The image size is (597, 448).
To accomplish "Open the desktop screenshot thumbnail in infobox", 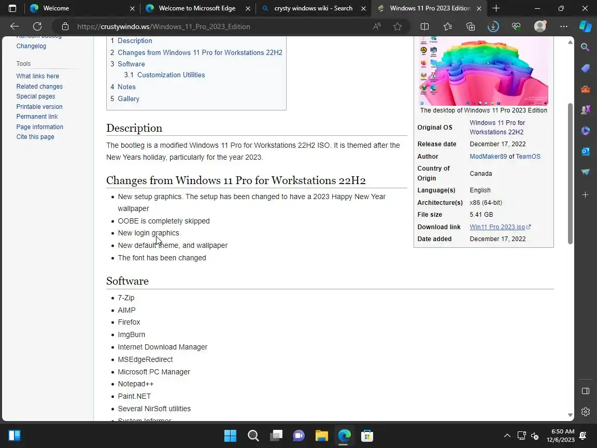I will (x=484, y=71).
